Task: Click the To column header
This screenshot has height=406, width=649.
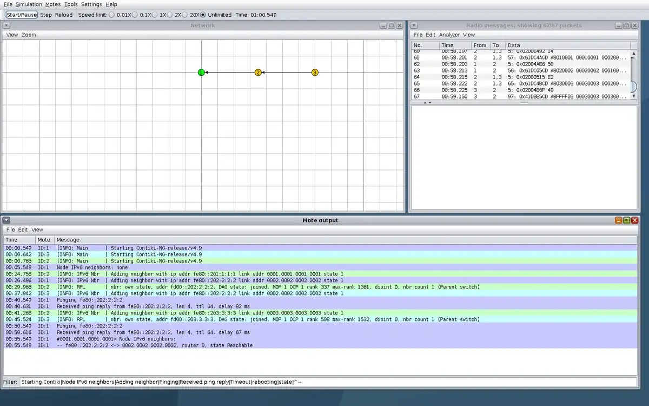Action: pos(498,45)
